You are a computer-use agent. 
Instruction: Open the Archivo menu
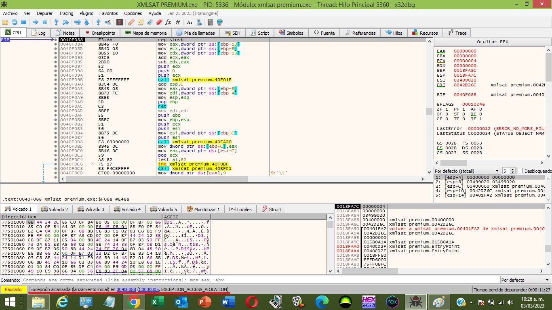10,13
